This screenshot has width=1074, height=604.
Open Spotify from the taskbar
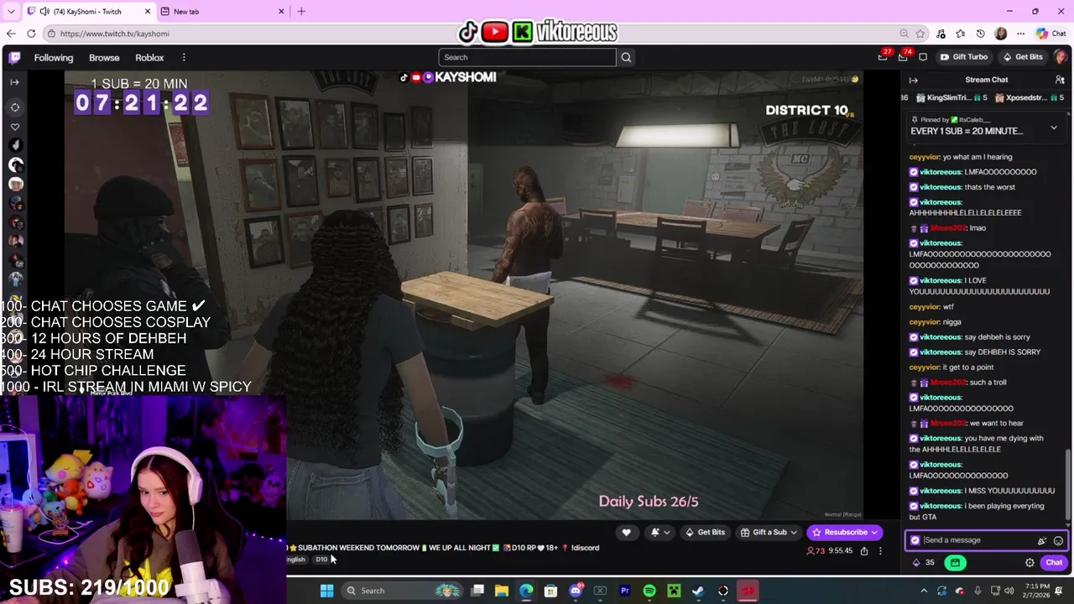649,591
